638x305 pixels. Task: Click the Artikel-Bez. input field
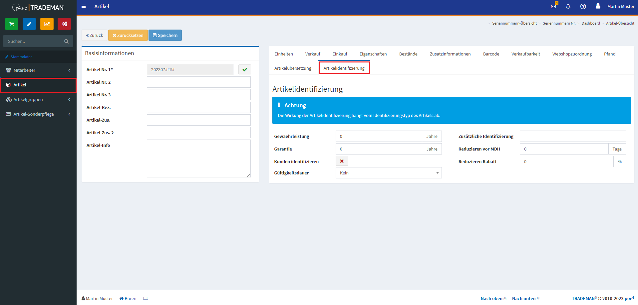(x=199, y=107)
